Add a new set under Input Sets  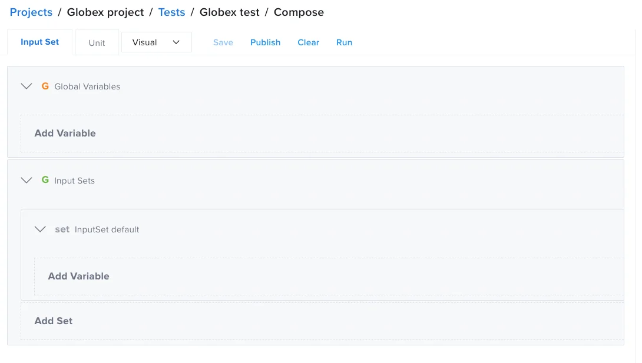53,321
